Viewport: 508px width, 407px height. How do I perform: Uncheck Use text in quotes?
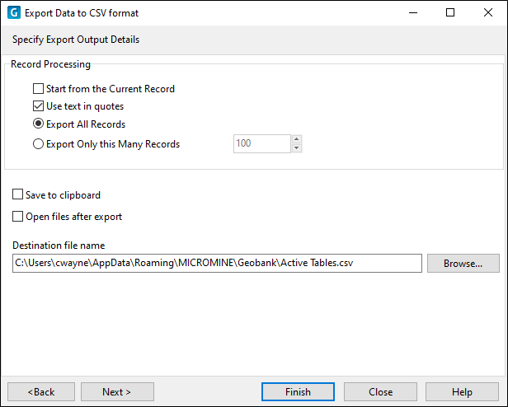click(x=38, y=106)
